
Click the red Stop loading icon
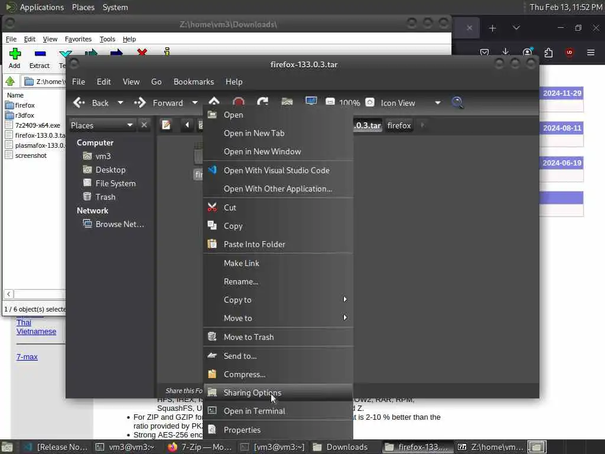239,102
